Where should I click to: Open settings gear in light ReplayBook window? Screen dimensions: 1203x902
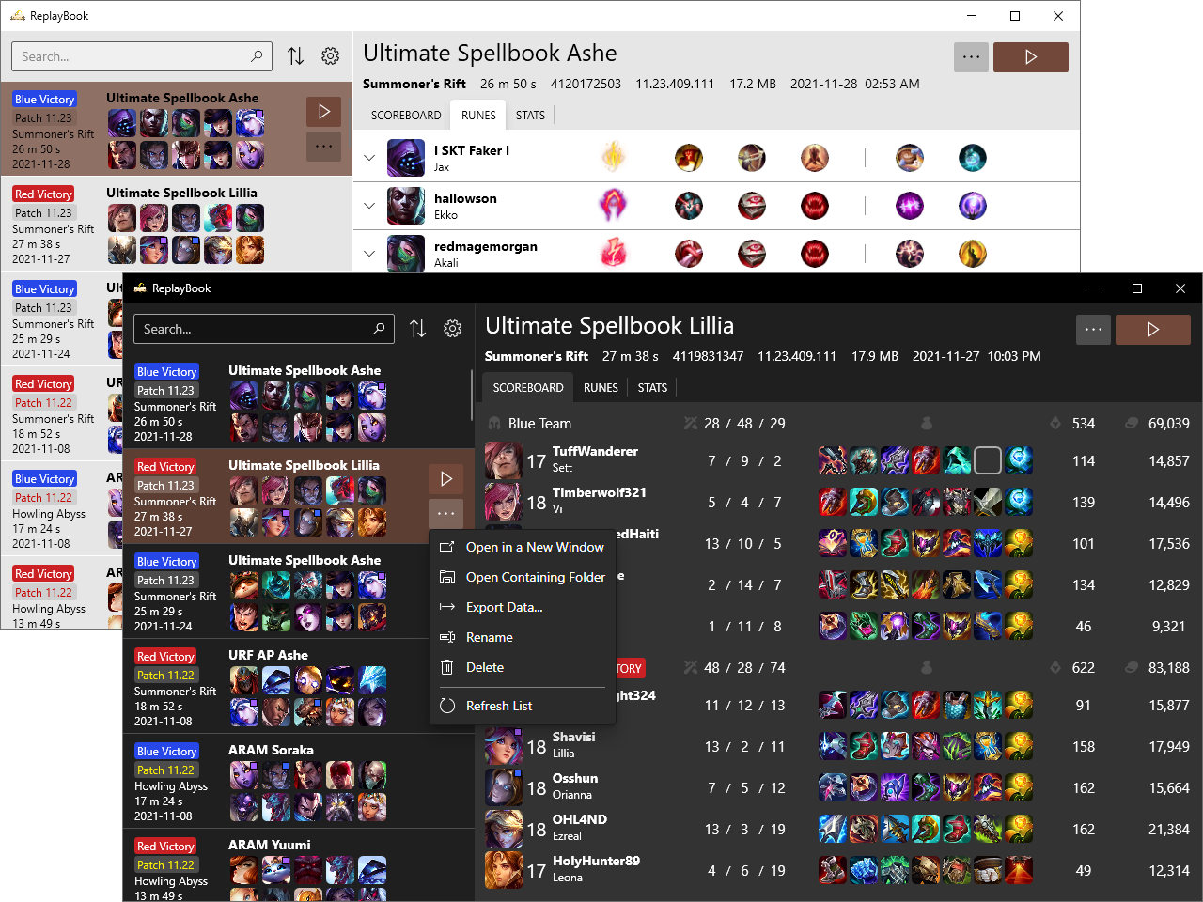[331, 56]
